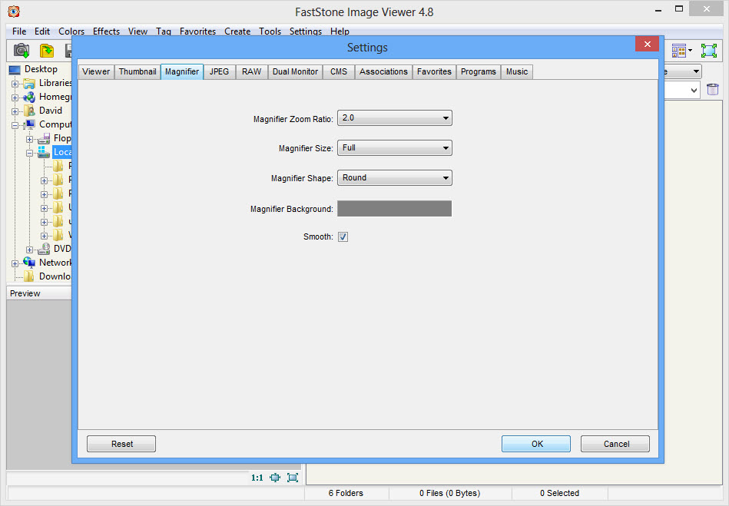Screen dimensions: 729x506
Task: Open the Associations tab
Action: 383,71
